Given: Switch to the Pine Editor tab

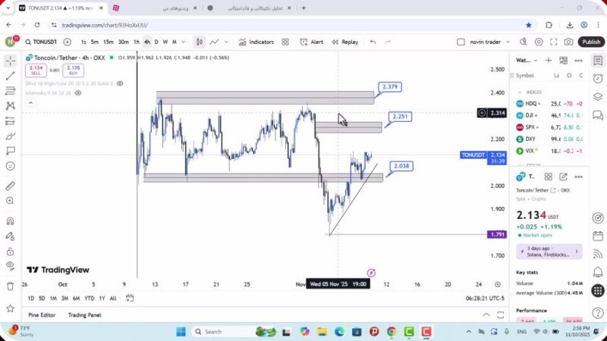Looking at the screenshot, I should [42, 314].
